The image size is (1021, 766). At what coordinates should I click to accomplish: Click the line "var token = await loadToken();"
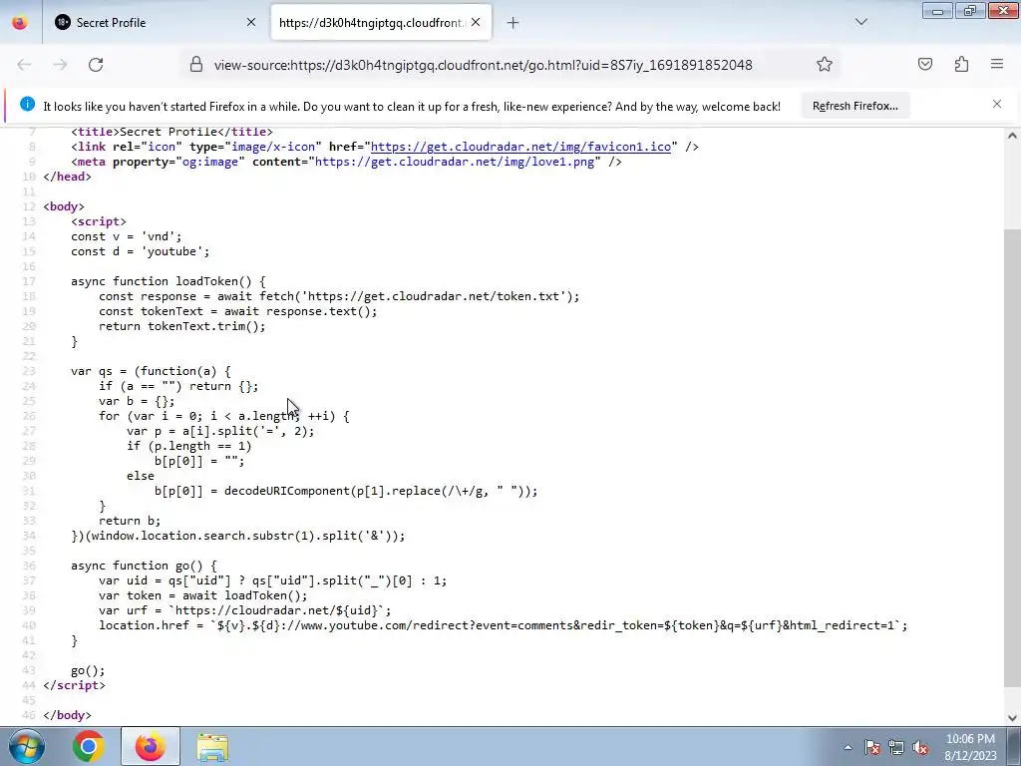click(x=203, y=595)
